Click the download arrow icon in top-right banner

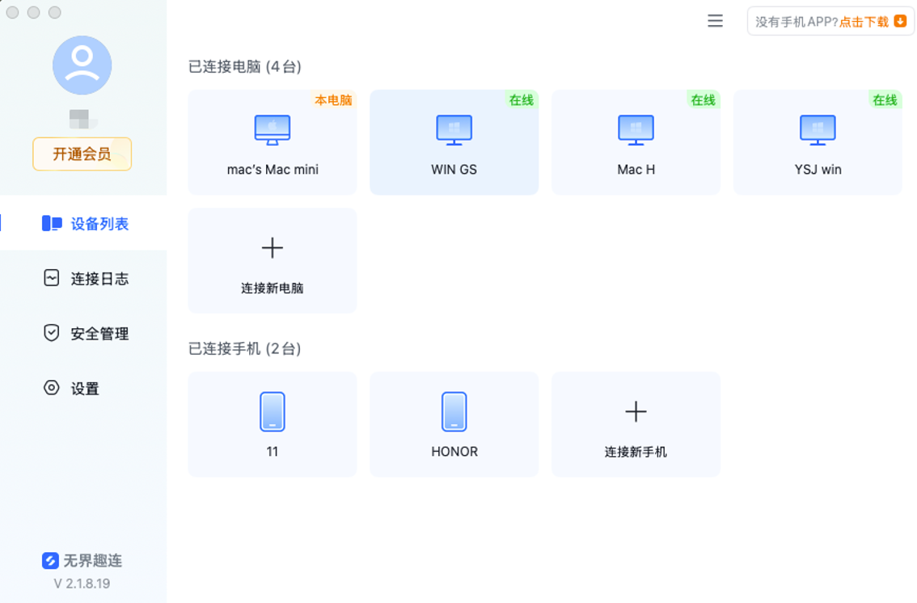[898, 21]
